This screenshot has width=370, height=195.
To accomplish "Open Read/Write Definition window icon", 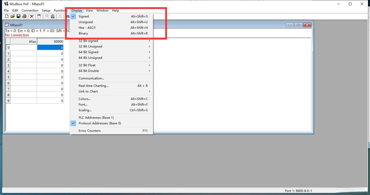I will (39, 16).
